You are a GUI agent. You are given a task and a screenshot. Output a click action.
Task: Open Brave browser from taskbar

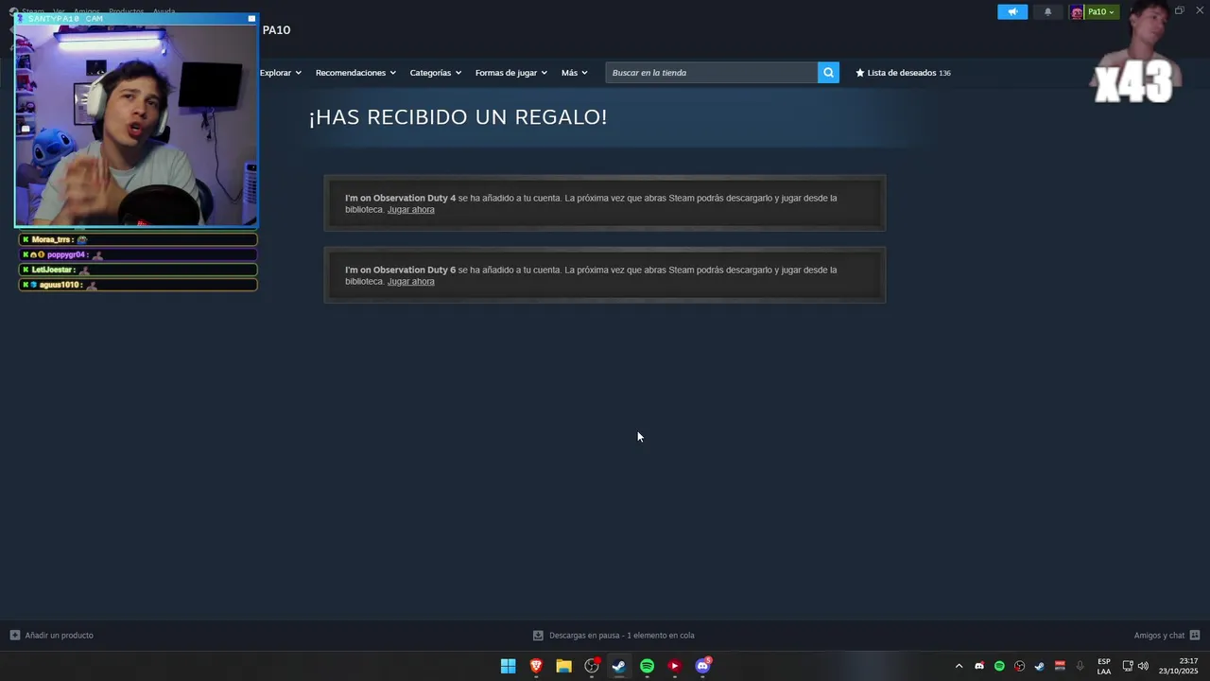[x=536, y=666]
